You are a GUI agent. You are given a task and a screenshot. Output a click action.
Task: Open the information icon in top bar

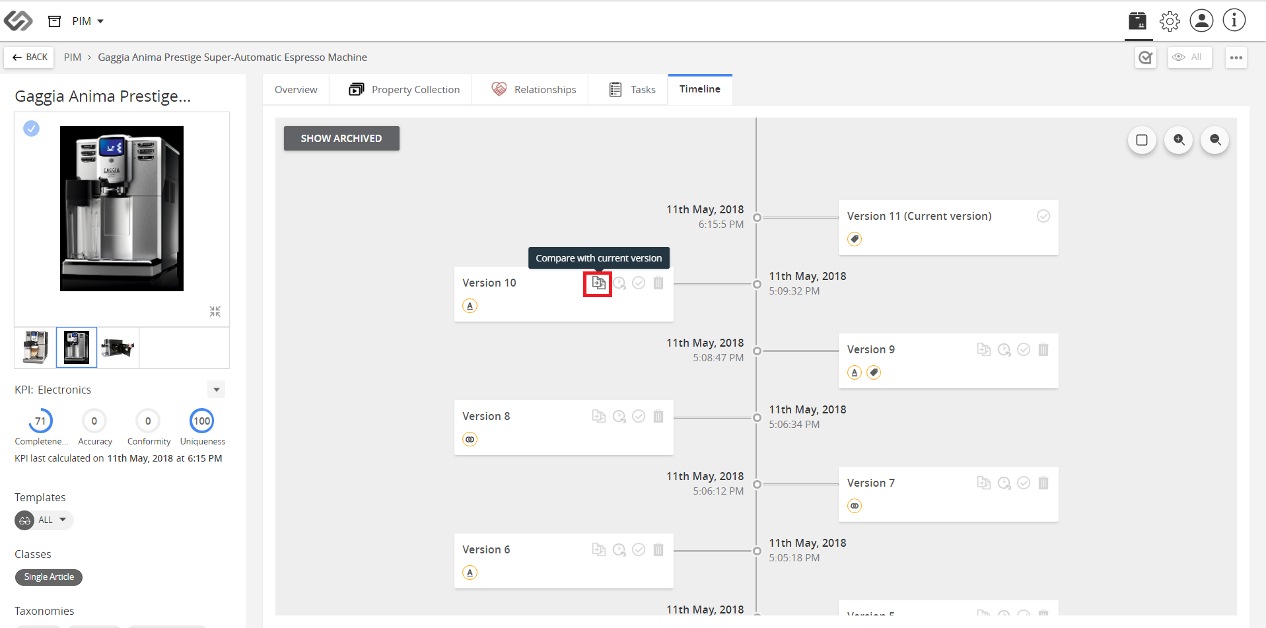point(1234,20)
